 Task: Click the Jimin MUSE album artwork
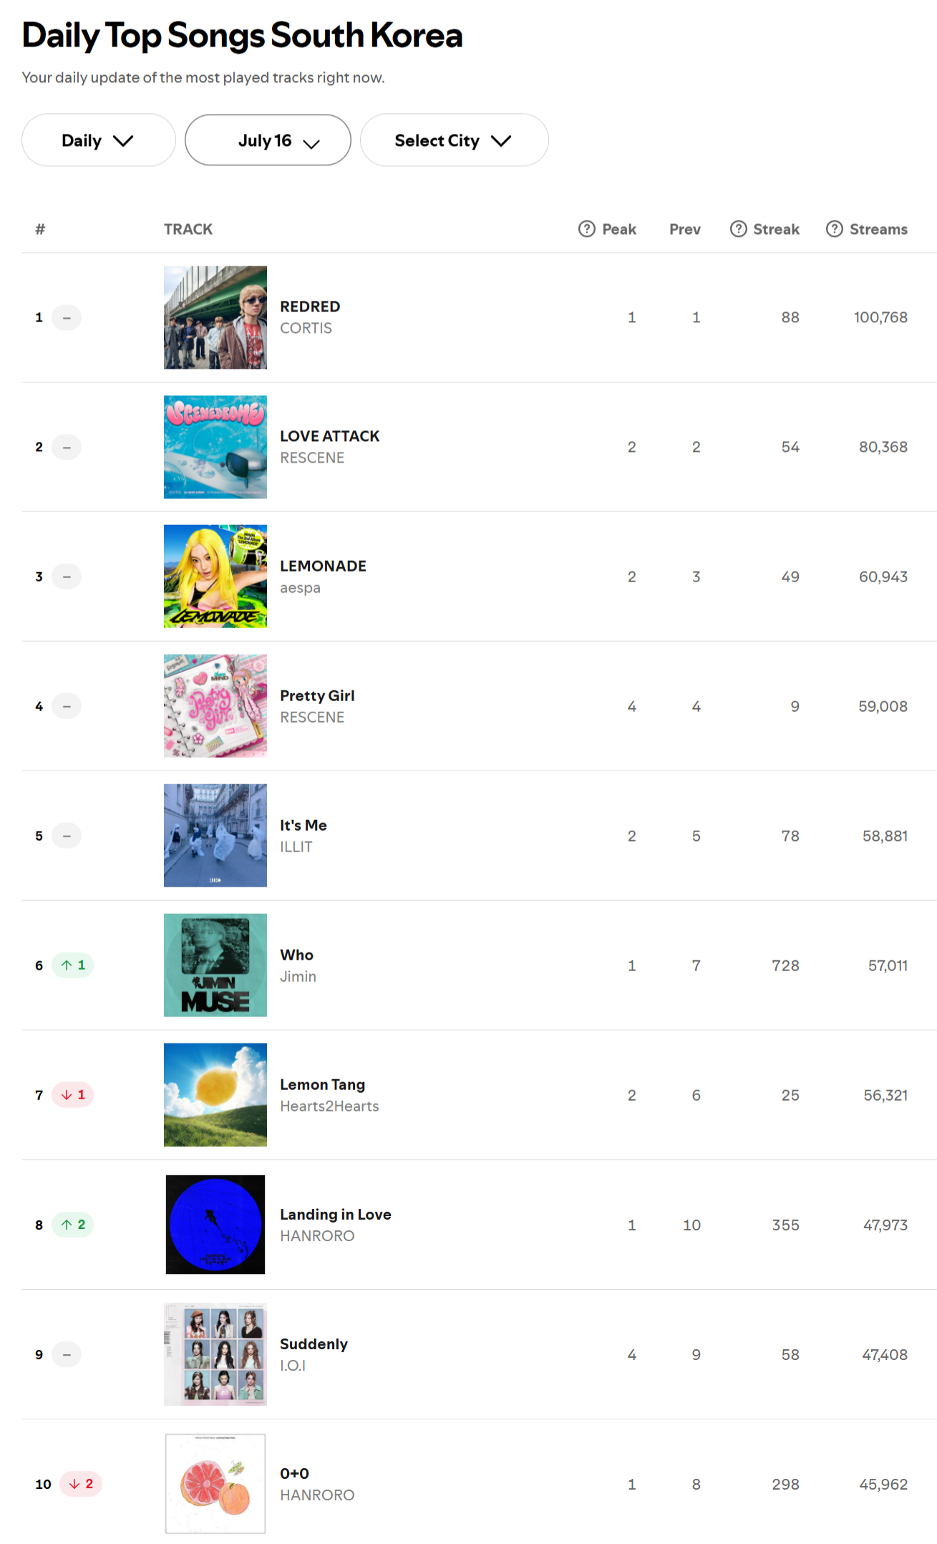click(215, 965)
